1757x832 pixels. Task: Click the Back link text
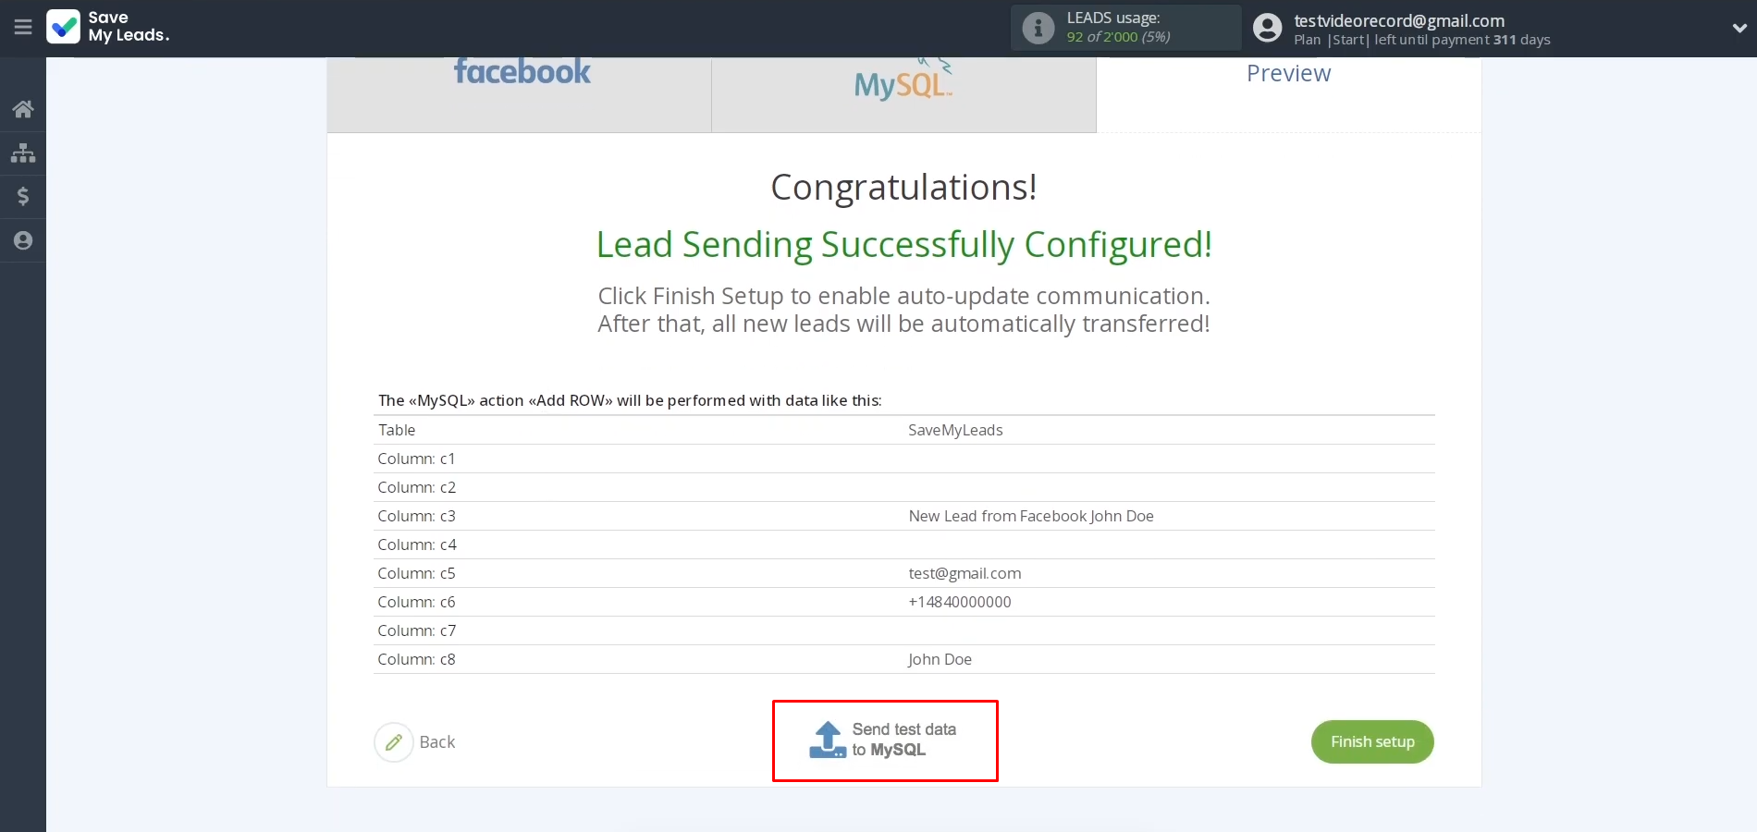pyautogui.click(x=437, y=742)
